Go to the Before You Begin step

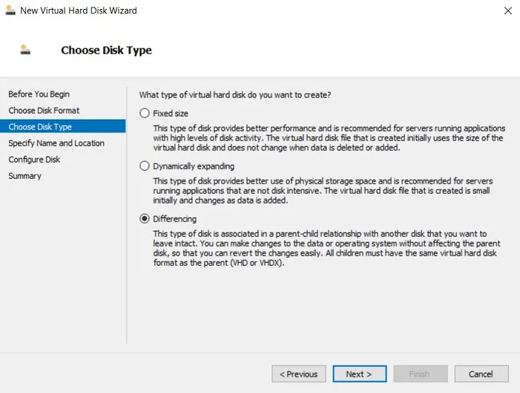click(x=39, y=94)
